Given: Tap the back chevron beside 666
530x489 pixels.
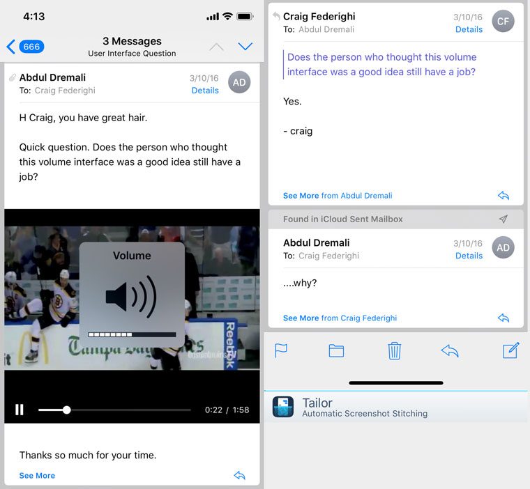Looking at the screenshot, I should tap(10, 47).
